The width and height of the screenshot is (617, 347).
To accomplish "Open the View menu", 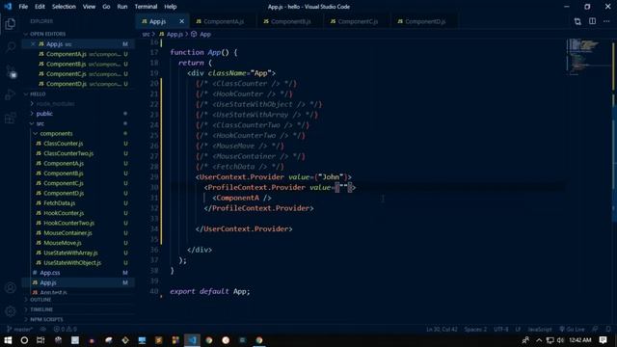I will (x=89, y=7).
